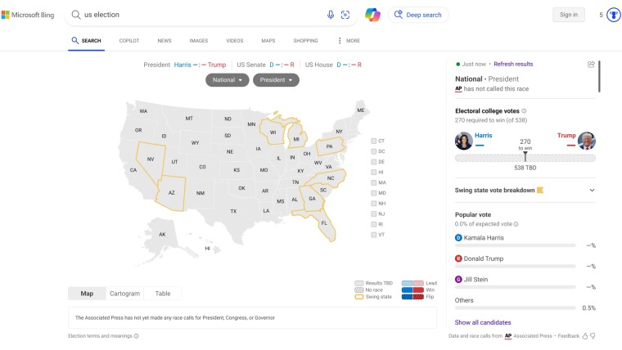Click Election terms and meanings link
The height and width of the screenshot is (350, 622).
coord(100,336)
